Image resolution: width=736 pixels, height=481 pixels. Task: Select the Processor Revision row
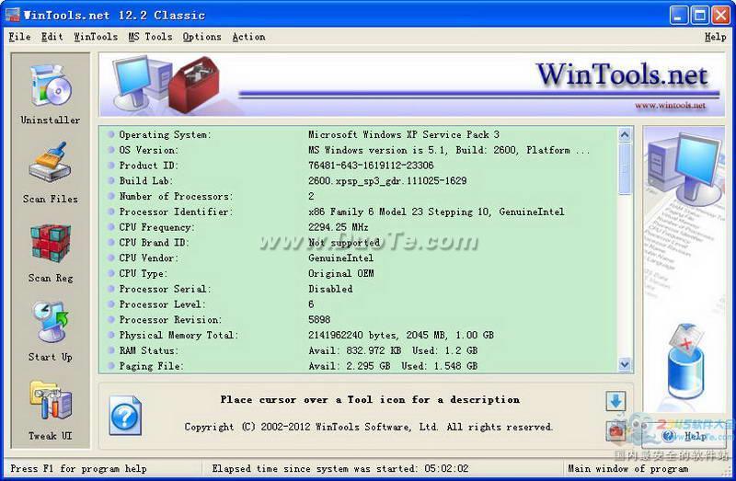359,319
